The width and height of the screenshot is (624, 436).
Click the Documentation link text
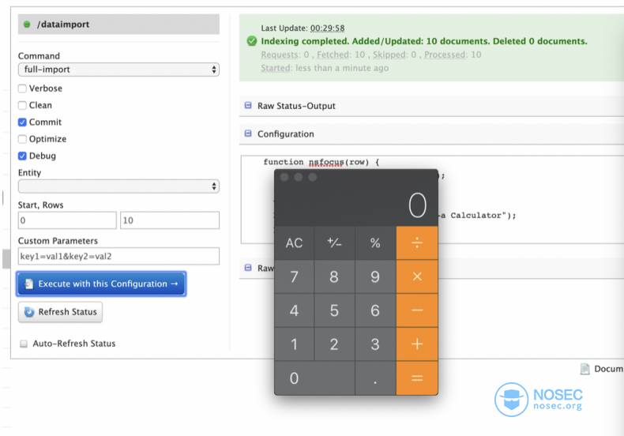(609, 369)
